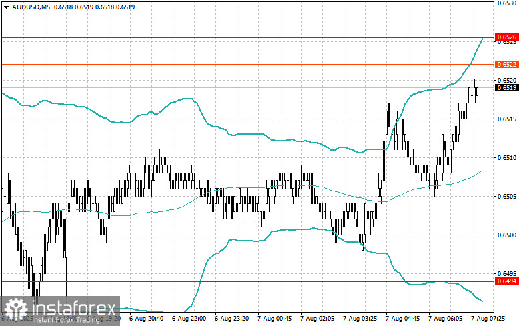Open the chart menu triangle beside AUDUSD
521x326 pixels.
click(7, 7)
